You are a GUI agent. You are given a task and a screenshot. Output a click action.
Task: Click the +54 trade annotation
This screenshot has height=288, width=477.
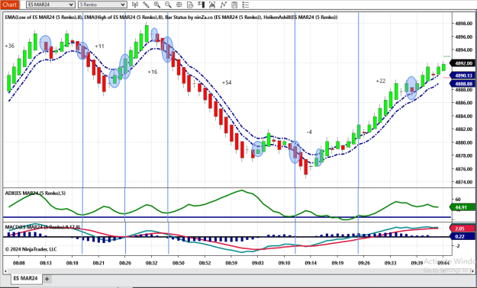(x=227, y=82)
